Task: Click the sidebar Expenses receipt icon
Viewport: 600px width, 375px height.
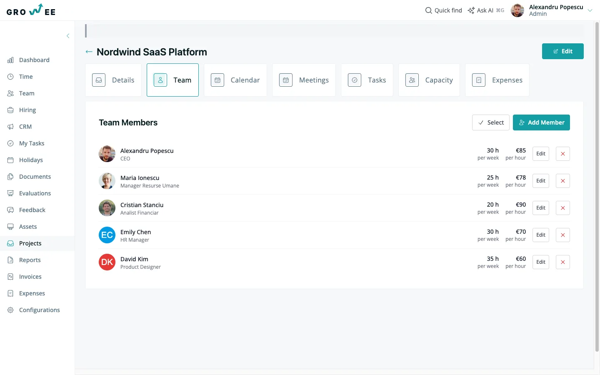Action: (x=10, y=293)
